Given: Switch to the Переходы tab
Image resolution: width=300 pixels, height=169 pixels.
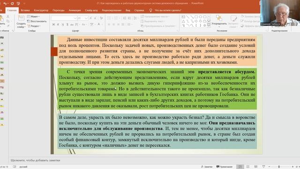Looking at the screenshot, I should click(58, 10).
